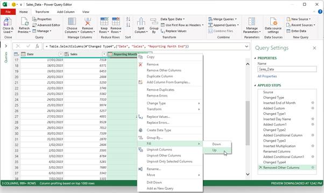Confirm formula with the checkmark icon
324x193 pixels.
pos(28,46)
